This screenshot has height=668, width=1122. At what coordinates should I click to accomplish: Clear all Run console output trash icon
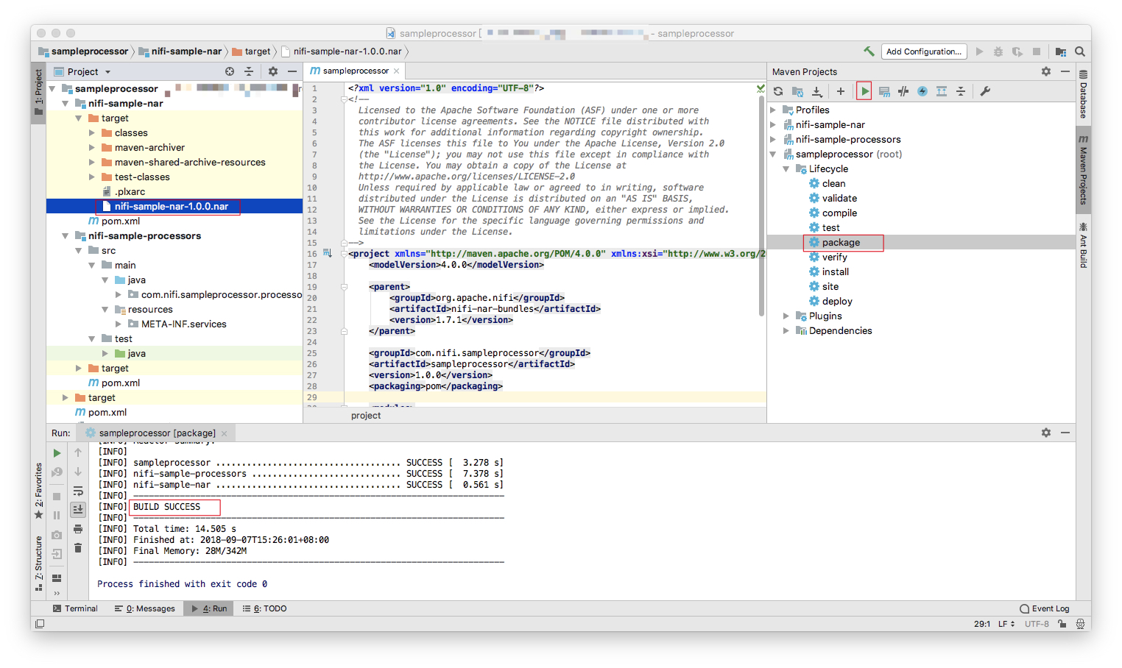78,547
